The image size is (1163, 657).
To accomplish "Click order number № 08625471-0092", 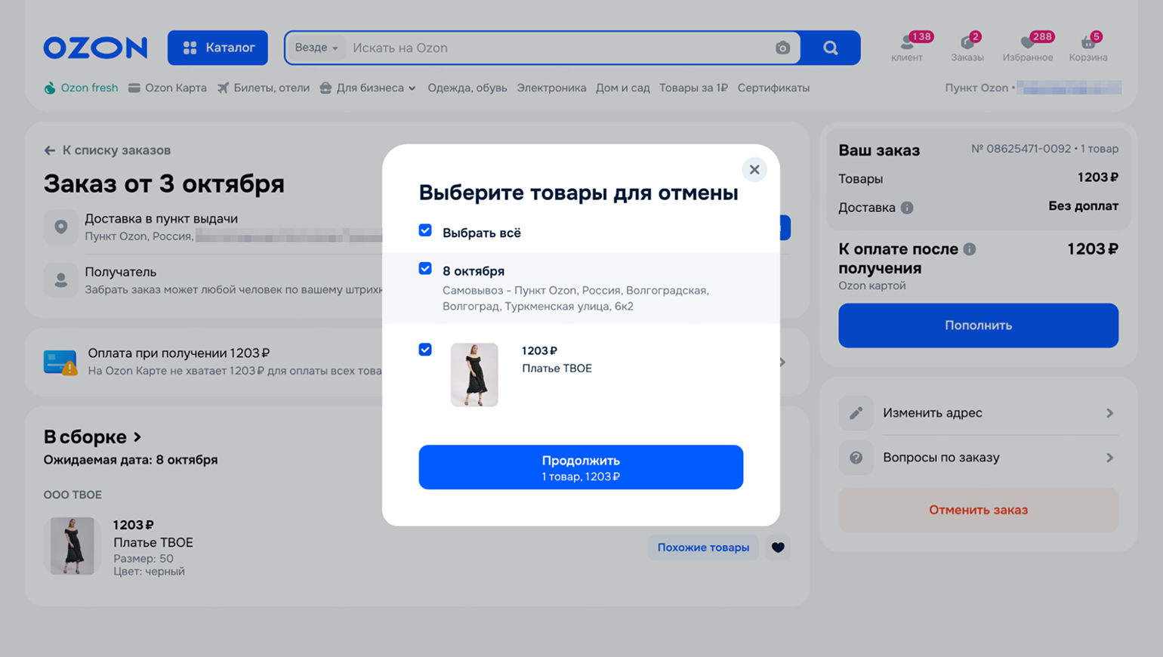I will coord(1021,149).
